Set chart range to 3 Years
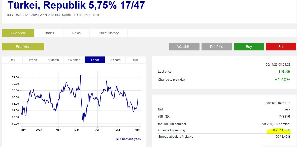The image size is (297, 147). click(x=115, y=60)
